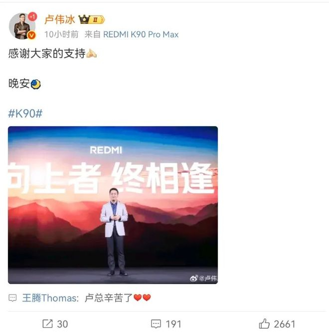Click the like count 2661
This screenshot has height=334, width=329.
285,324
